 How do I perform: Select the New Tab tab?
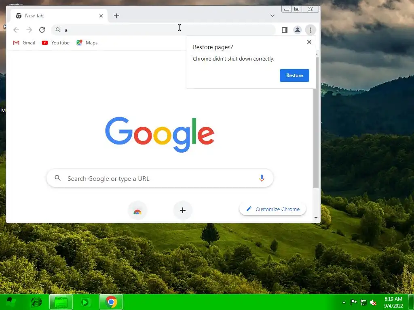pyautogui.click(x=59, y=16)
